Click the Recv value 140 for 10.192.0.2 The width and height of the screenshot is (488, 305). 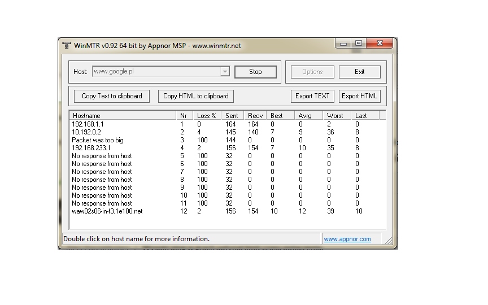tap(254, 132)
